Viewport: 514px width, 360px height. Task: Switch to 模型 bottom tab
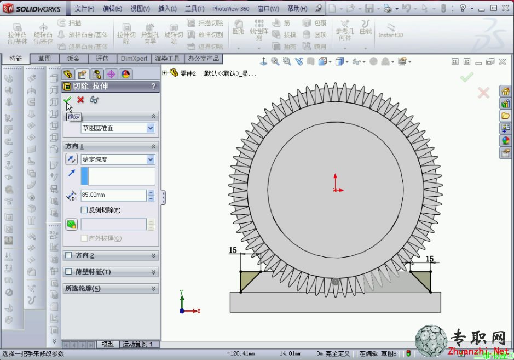click(x=107, y=344)
